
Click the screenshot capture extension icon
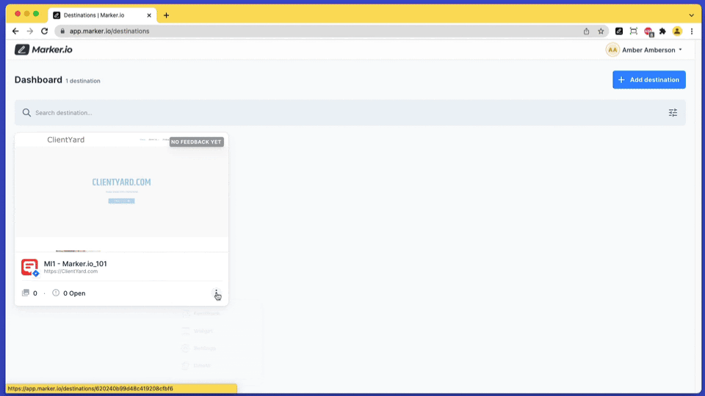pyautogui.click(x=634, y=31)
